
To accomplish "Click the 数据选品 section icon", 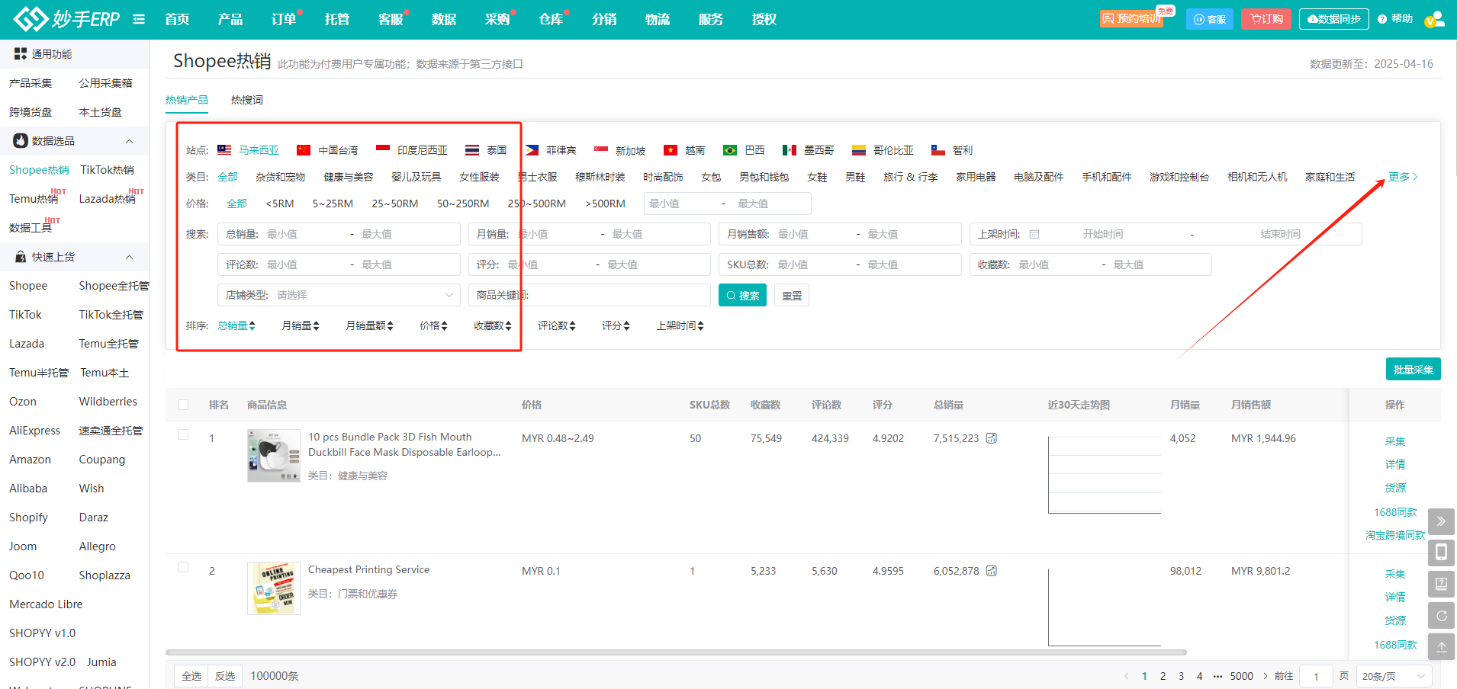I will coord(21,141).
